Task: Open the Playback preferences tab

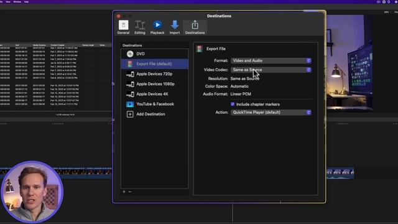Action: tap(157, 27)
